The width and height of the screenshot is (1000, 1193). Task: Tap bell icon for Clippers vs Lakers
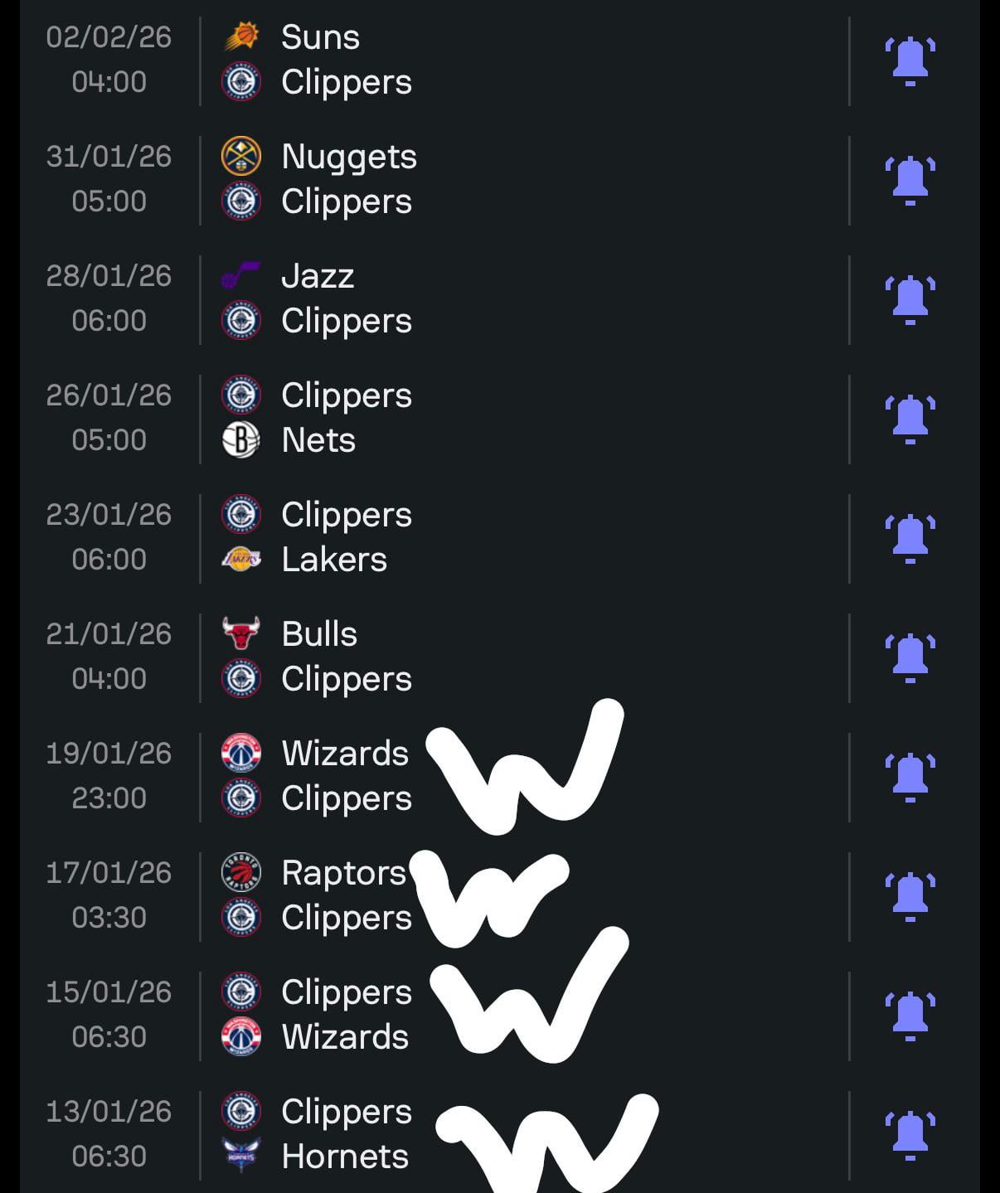[x=910, y=538]
